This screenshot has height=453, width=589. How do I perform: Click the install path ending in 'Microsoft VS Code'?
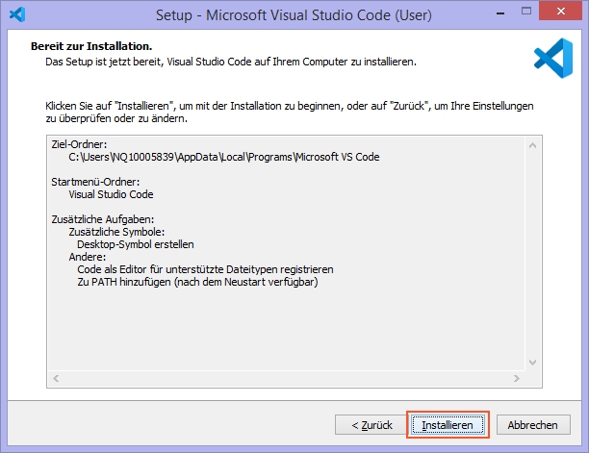[224, 157]
